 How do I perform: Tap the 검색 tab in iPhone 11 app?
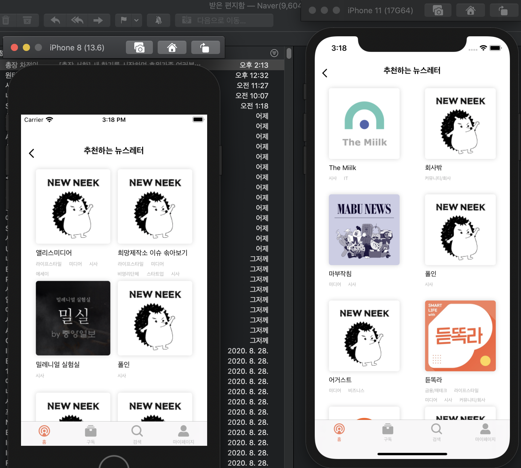pos(436,432)
